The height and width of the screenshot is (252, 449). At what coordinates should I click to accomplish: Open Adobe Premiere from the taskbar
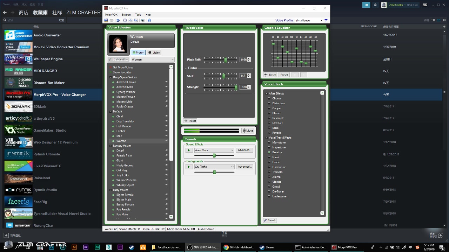tap(120, 247)
